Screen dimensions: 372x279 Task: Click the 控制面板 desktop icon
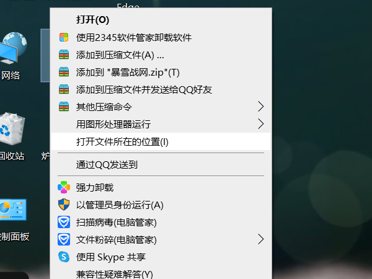13,210
